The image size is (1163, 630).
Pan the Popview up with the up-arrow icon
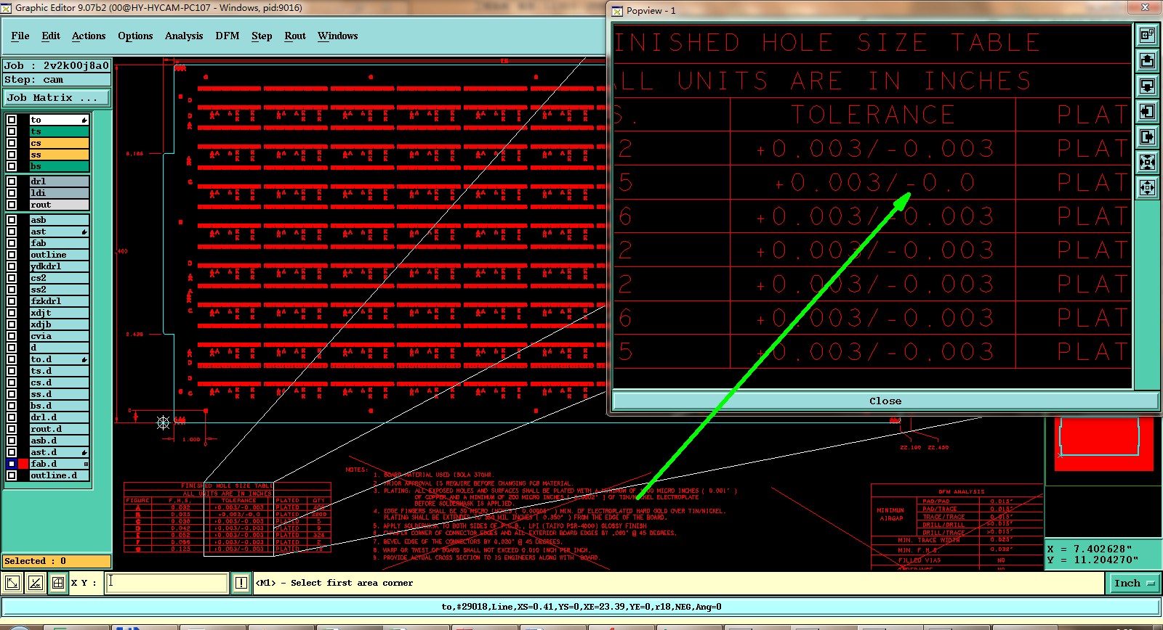tap(1147, 60)
